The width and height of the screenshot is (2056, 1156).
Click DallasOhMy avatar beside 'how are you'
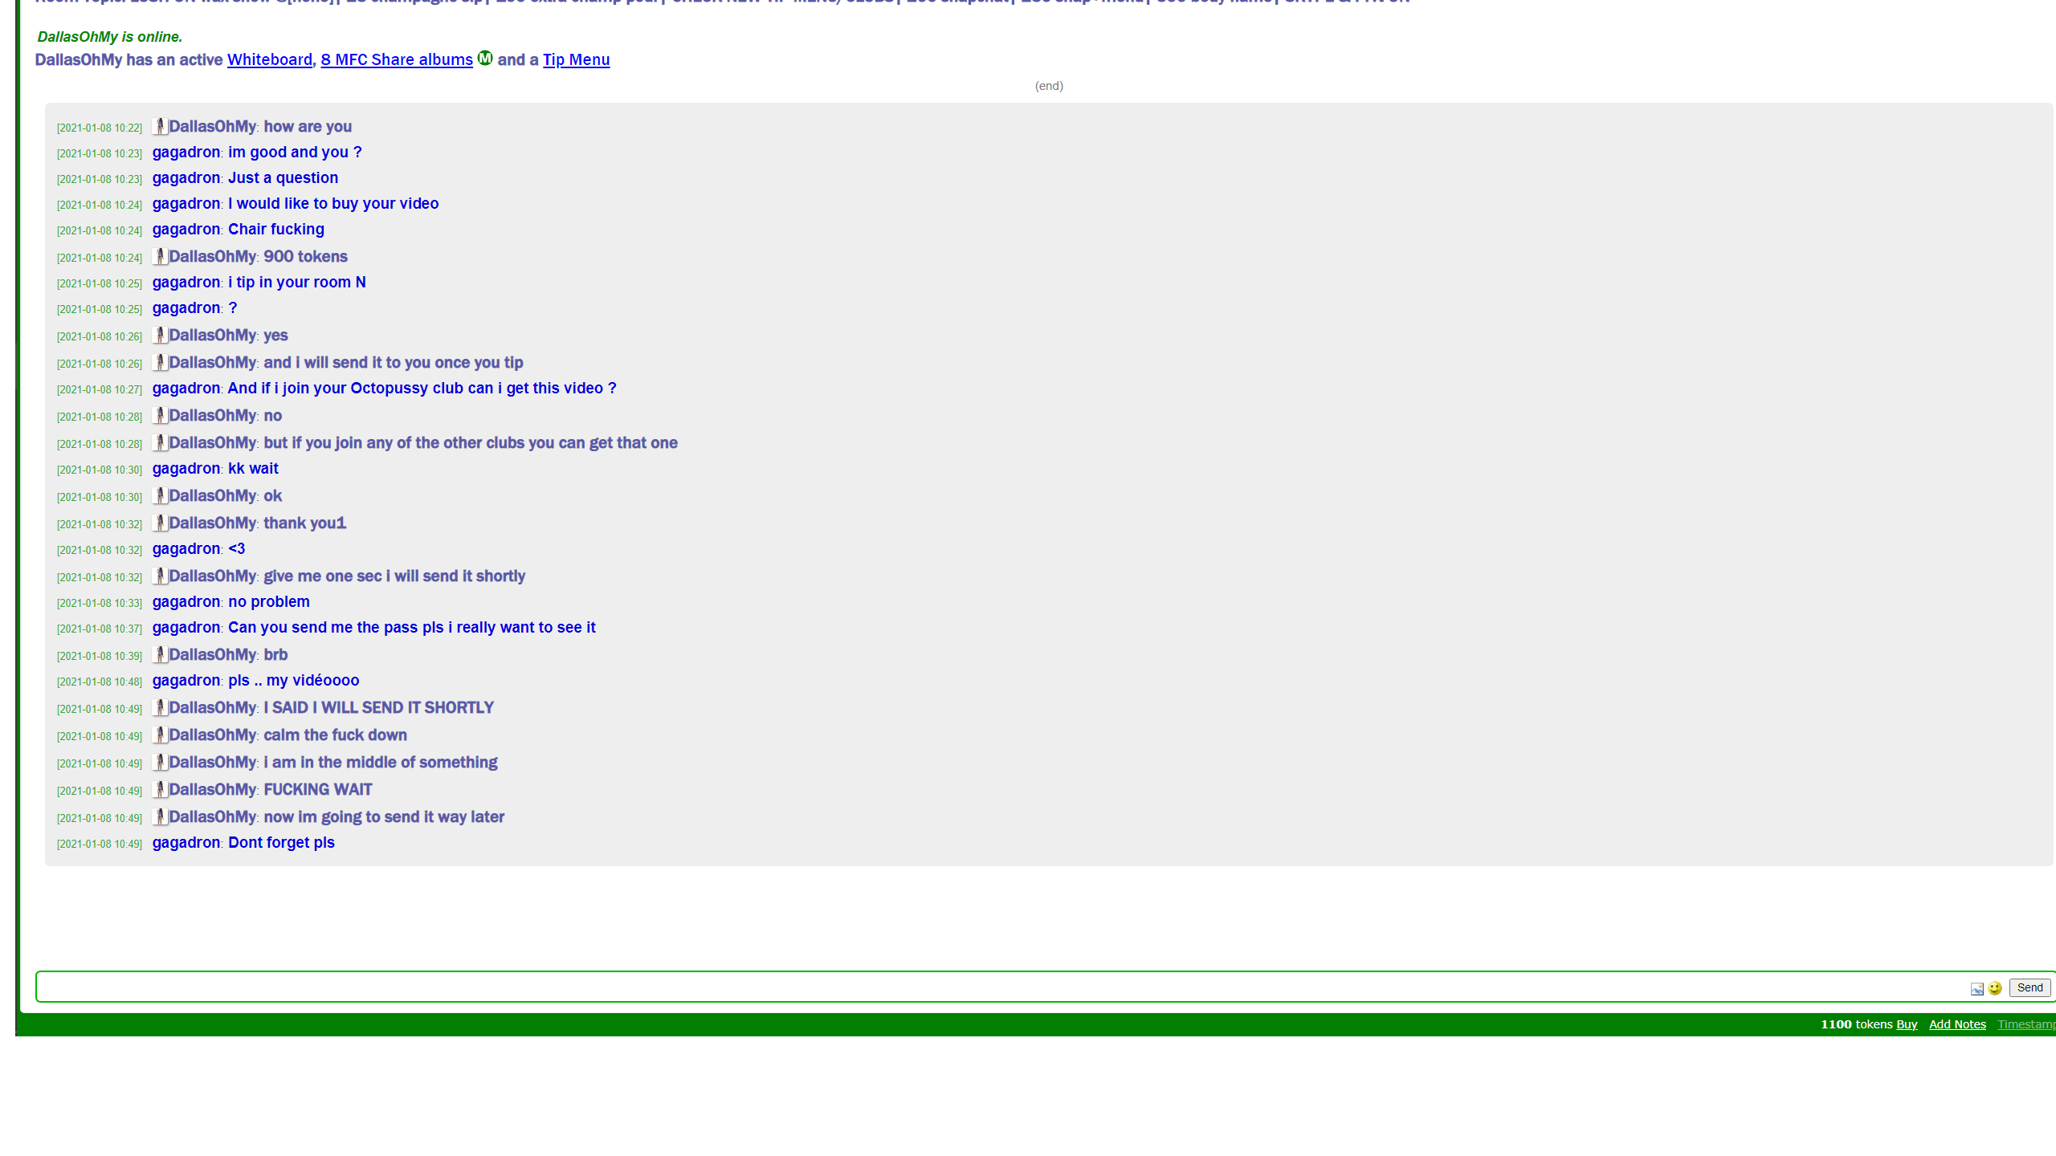point(160,126)
